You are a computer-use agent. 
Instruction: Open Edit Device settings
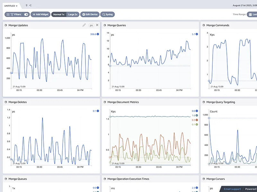pyautogui.click(x=90, y=14)
